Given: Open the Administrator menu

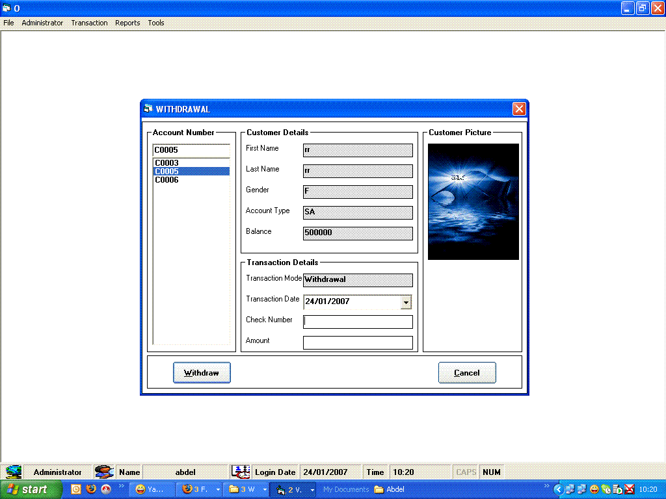Looking at the screenshot, I should tap(42, 23).
